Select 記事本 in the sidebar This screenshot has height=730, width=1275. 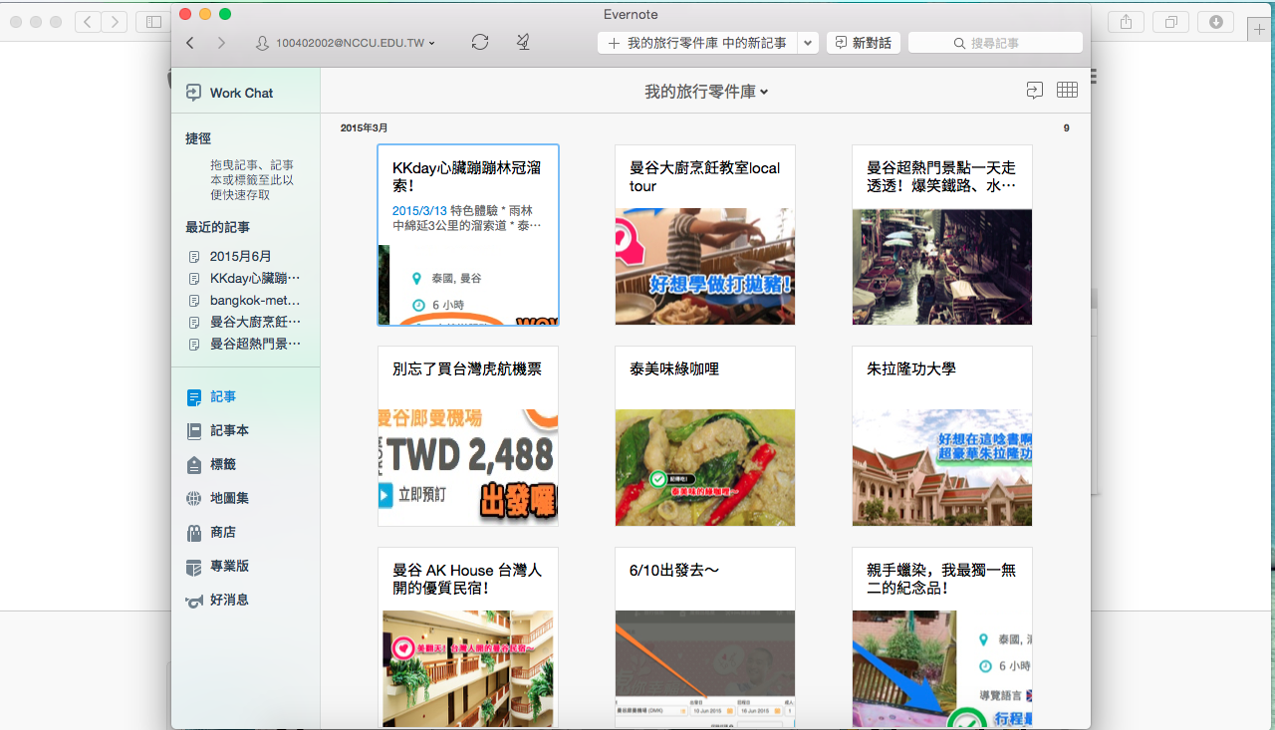click(218, 430)
